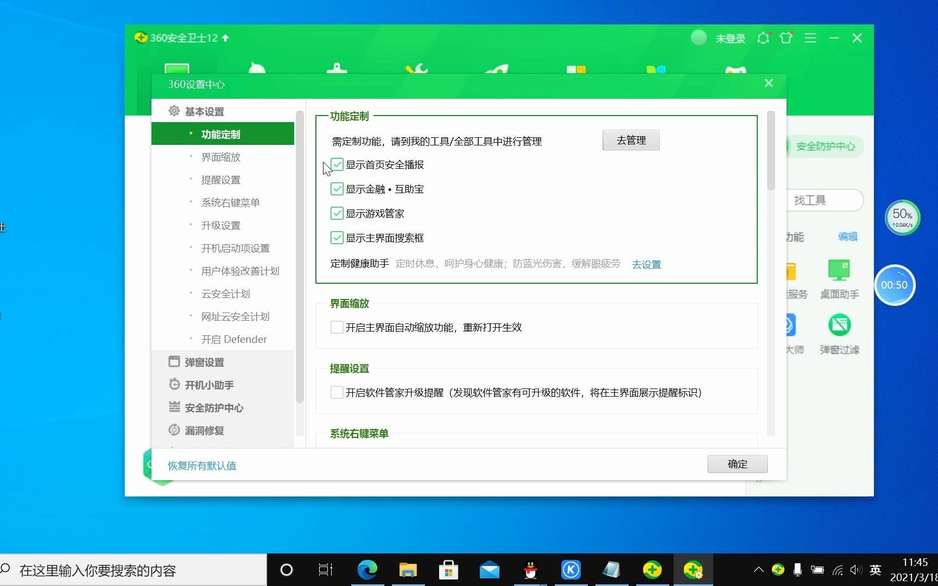
Task: Uncheck 显示金融·互助宝 option
Action: (337, 189)
